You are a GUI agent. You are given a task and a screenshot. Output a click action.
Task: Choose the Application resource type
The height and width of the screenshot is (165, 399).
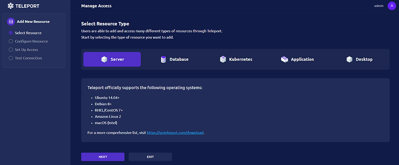[x=297, y=59]
